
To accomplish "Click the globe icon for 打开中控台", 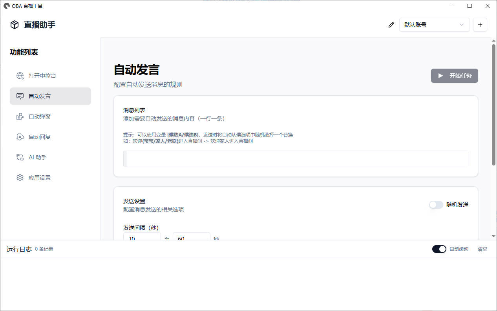I will coord(20,76).
